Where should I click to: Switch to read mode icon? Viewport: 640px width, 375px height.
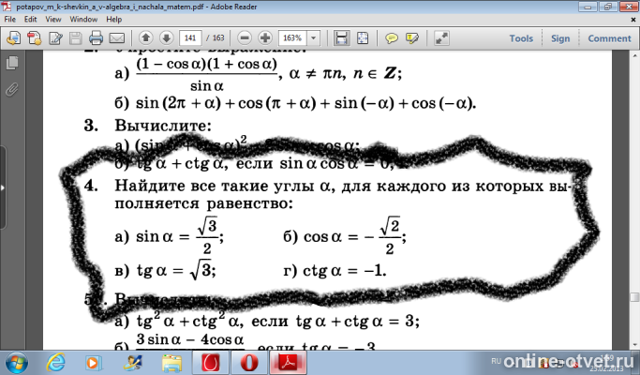point(441,38)
